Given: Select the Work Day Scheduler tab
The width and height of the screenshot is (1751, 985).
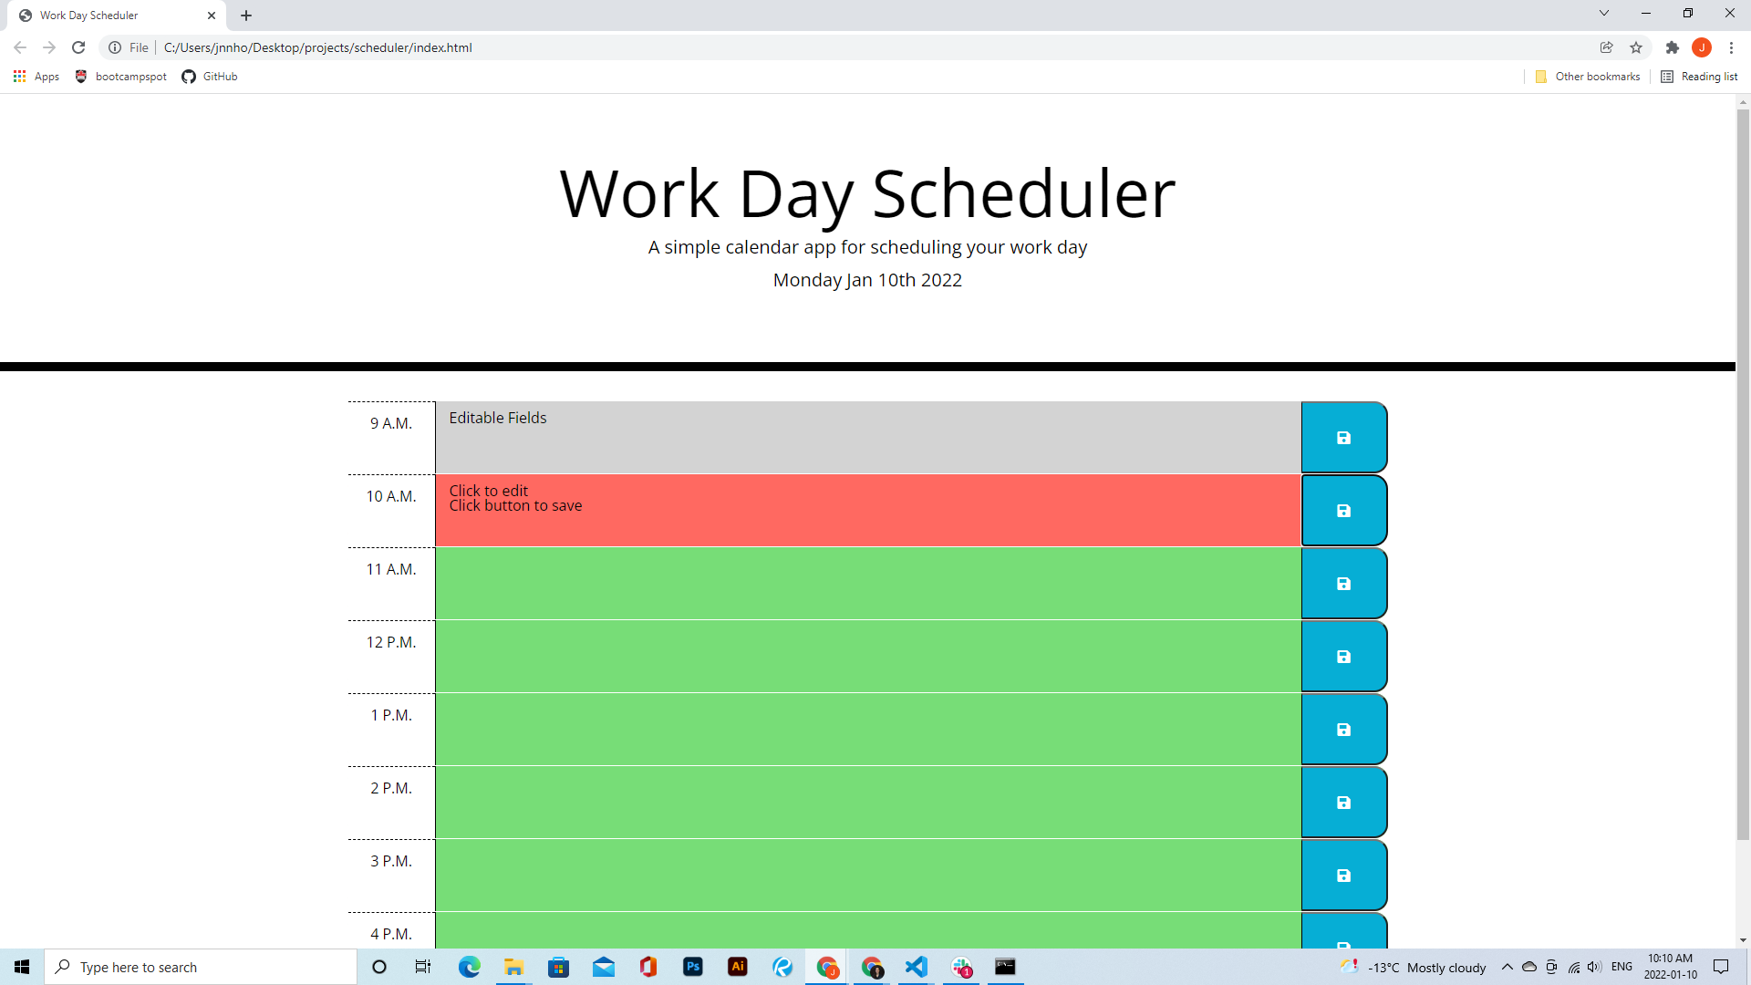Looking at the screenshot, I should (x=117, y=16).
